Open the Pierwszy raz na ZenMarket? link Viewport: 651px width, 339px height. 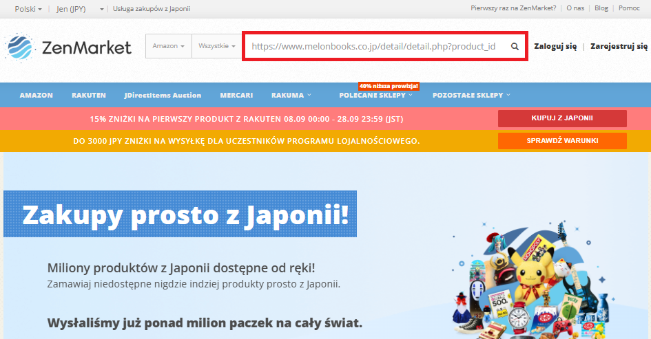[x=513, y=8]
